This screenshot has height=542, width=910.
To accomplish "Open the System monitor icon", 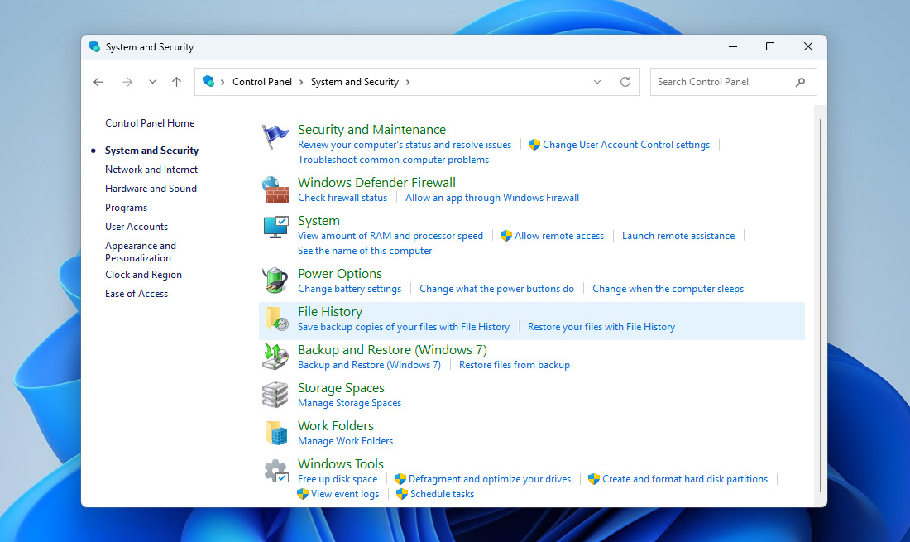I will click(275, 227).
